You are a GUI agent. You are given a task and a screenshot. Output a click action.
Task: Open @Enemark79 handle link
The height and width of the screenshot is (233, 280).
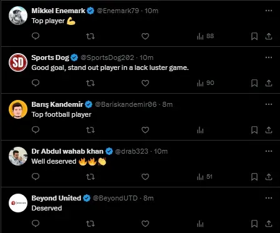[118, 11]
